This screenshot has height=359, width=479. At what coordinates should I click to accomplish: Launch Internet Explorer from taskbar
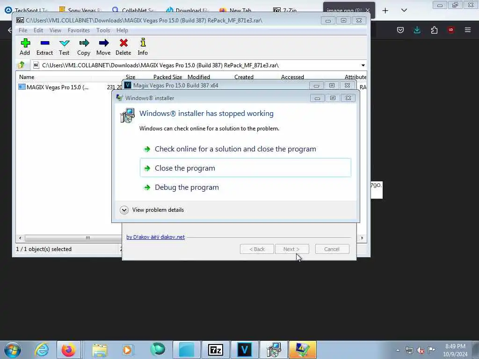[42, 350]
